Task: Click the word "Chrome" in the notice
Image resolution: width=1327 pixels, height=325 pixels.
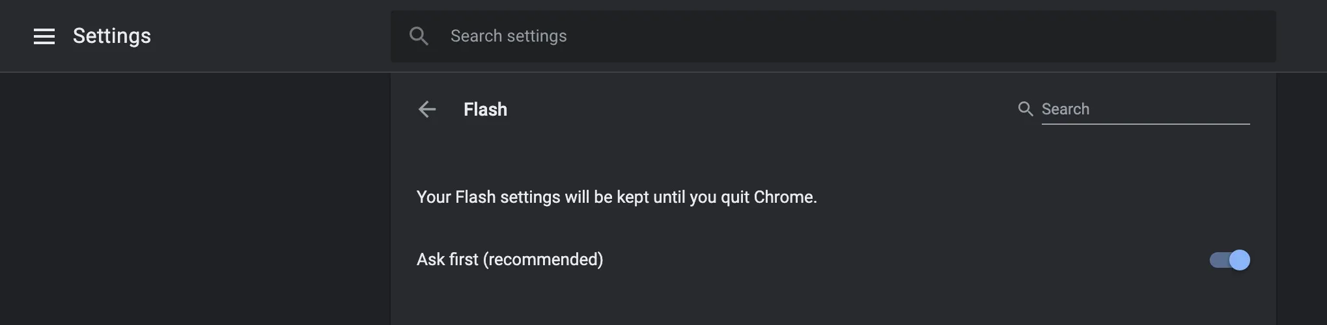Action: tap(785, 197)
